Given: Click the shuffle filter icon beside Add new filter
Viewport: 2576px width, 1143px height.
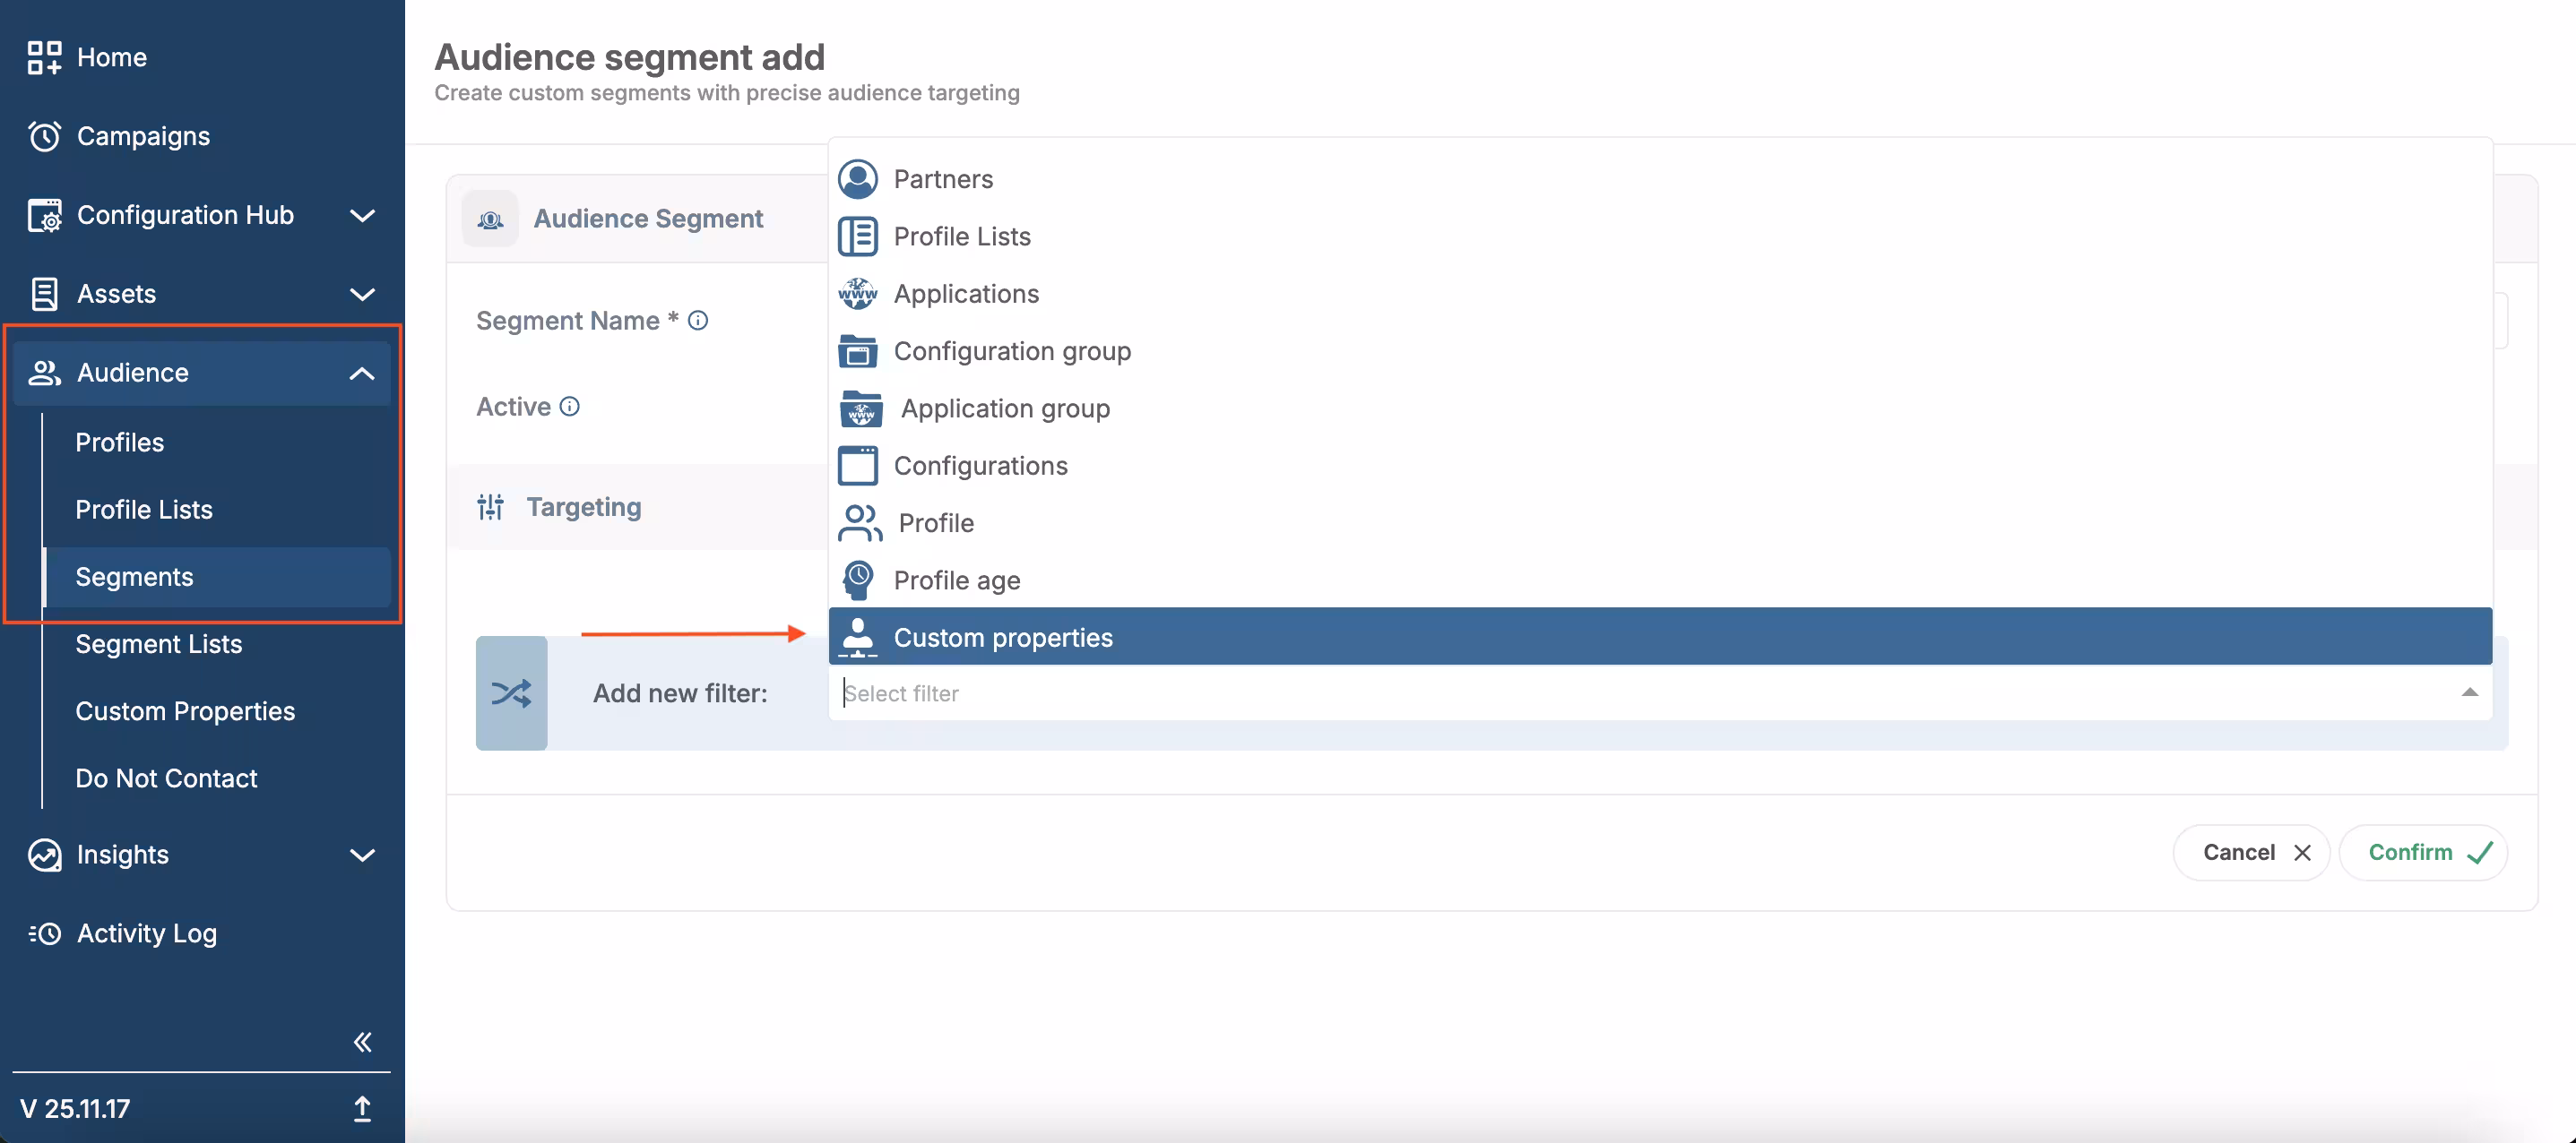Looking at the screenshot, I should coord(511,692).
